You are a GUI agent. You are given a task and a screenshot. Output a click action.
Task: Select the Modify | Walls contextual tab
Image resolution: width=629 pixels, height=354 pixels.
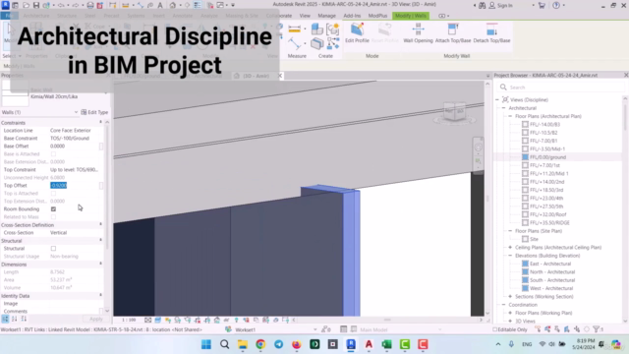(x=411, y=16)
